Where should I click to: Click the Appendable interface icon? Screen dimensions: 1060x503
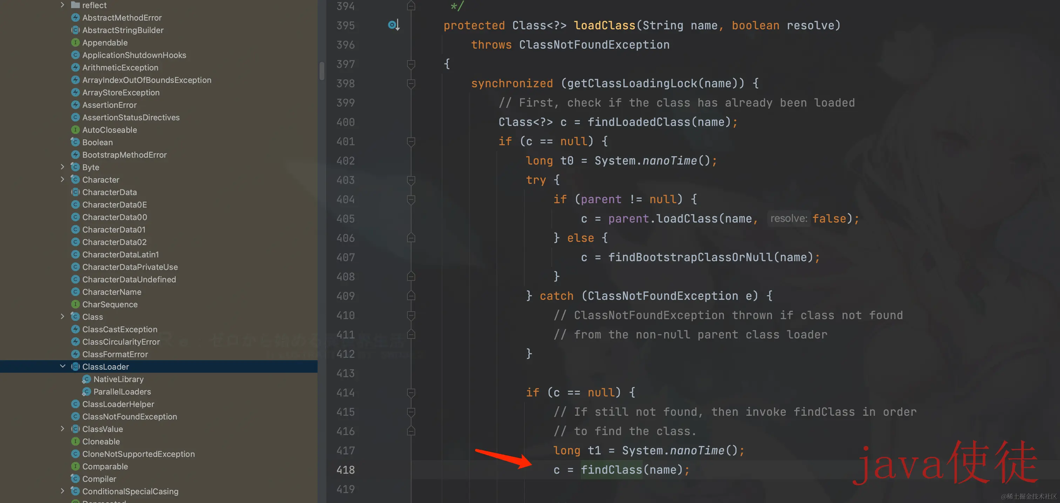(x=75, y=42)
